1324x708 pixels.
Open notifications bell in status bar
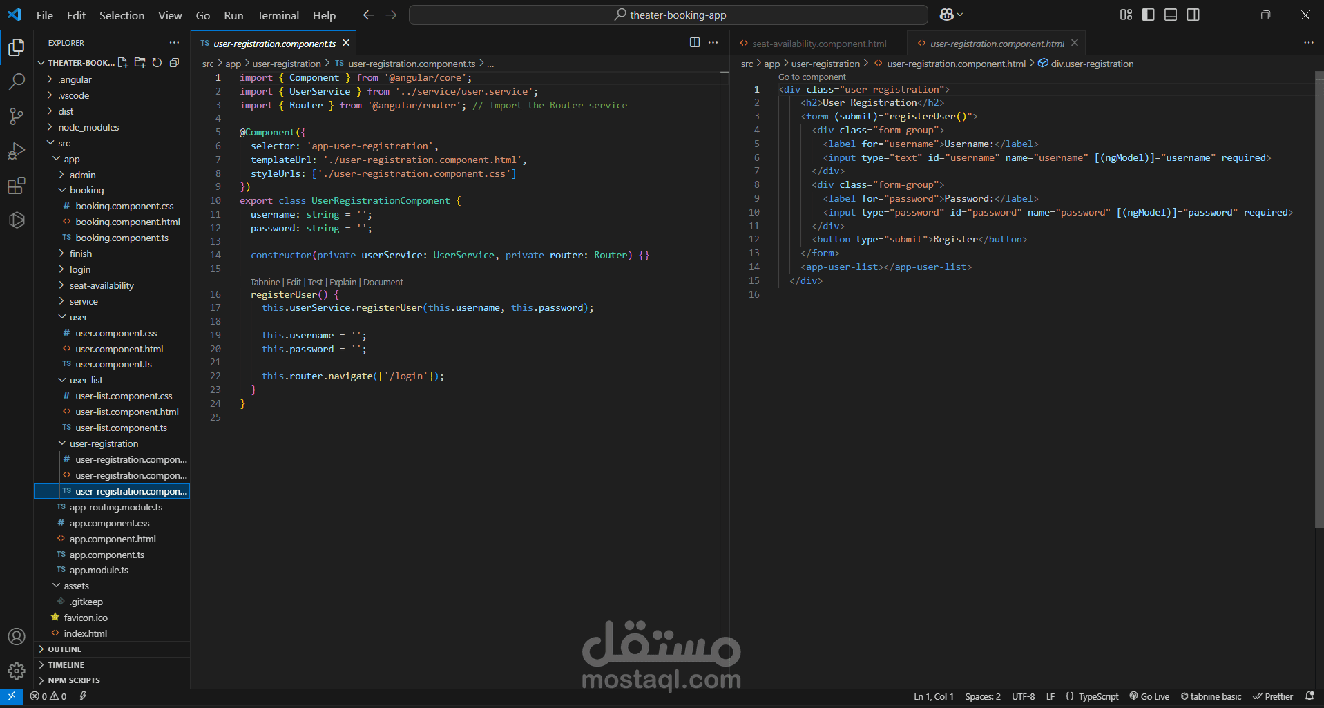click(x=1309, y=696)
